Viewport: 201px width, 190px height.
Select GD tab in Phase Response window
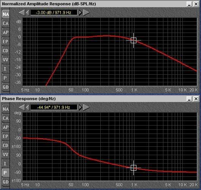(6, 182)
